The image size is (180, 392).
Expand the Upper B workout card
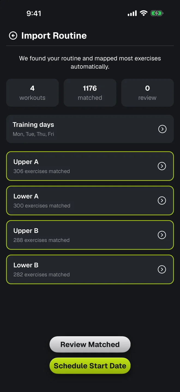(90, 235)
